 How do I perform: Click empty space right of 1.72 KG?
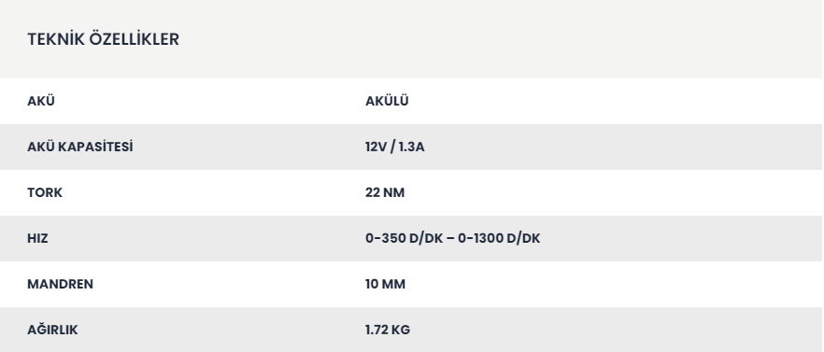point(615,330)
